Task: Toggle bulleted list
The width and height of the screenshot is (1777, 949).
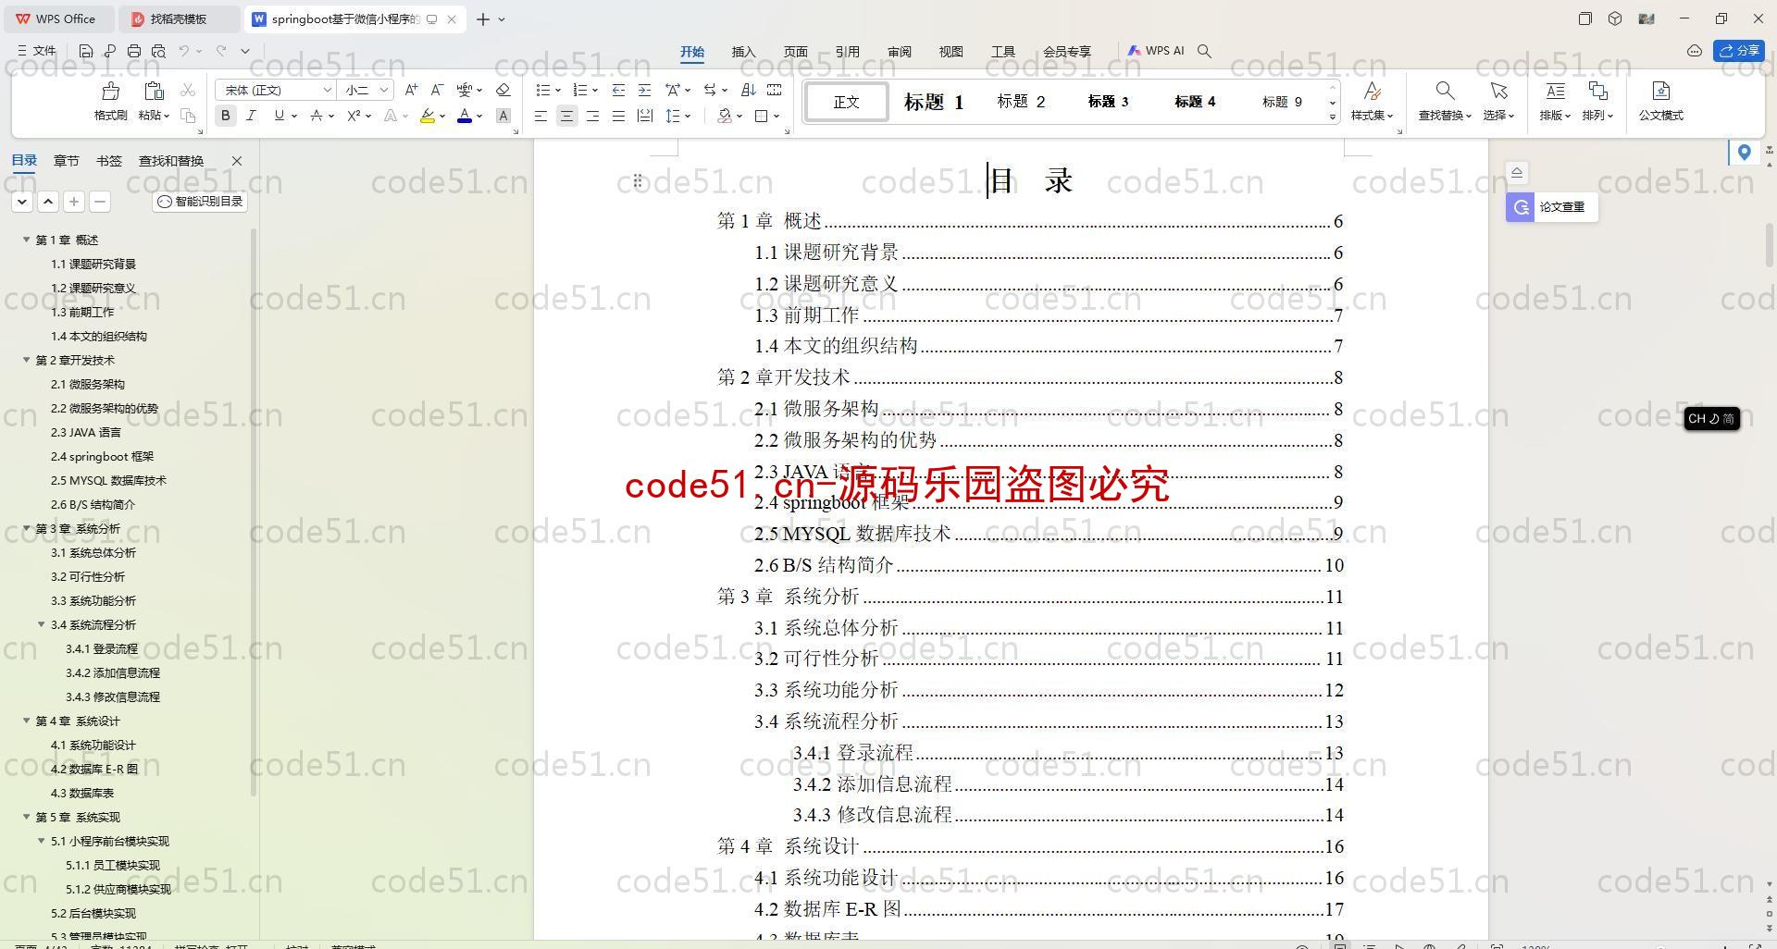Action: tap(543, 90)
